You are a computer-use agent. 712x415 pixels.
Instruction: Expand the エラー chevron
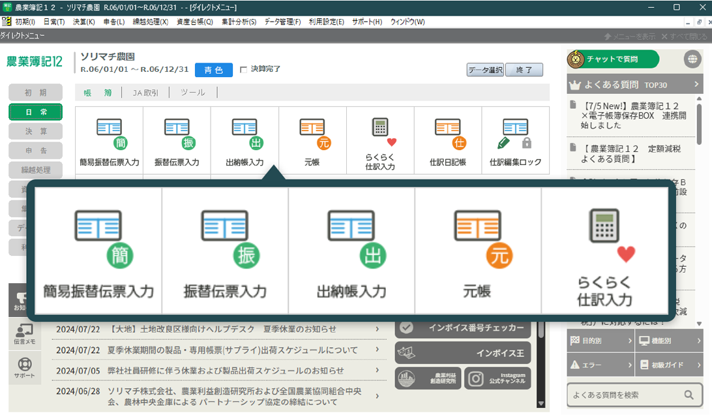[630, 365]
